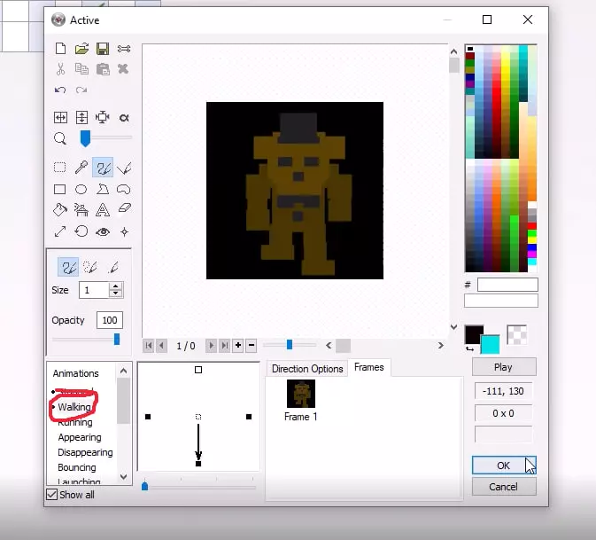Select the freehand Shape tool
The height and width of the screenshot is (540, 596).
(123, 189)
